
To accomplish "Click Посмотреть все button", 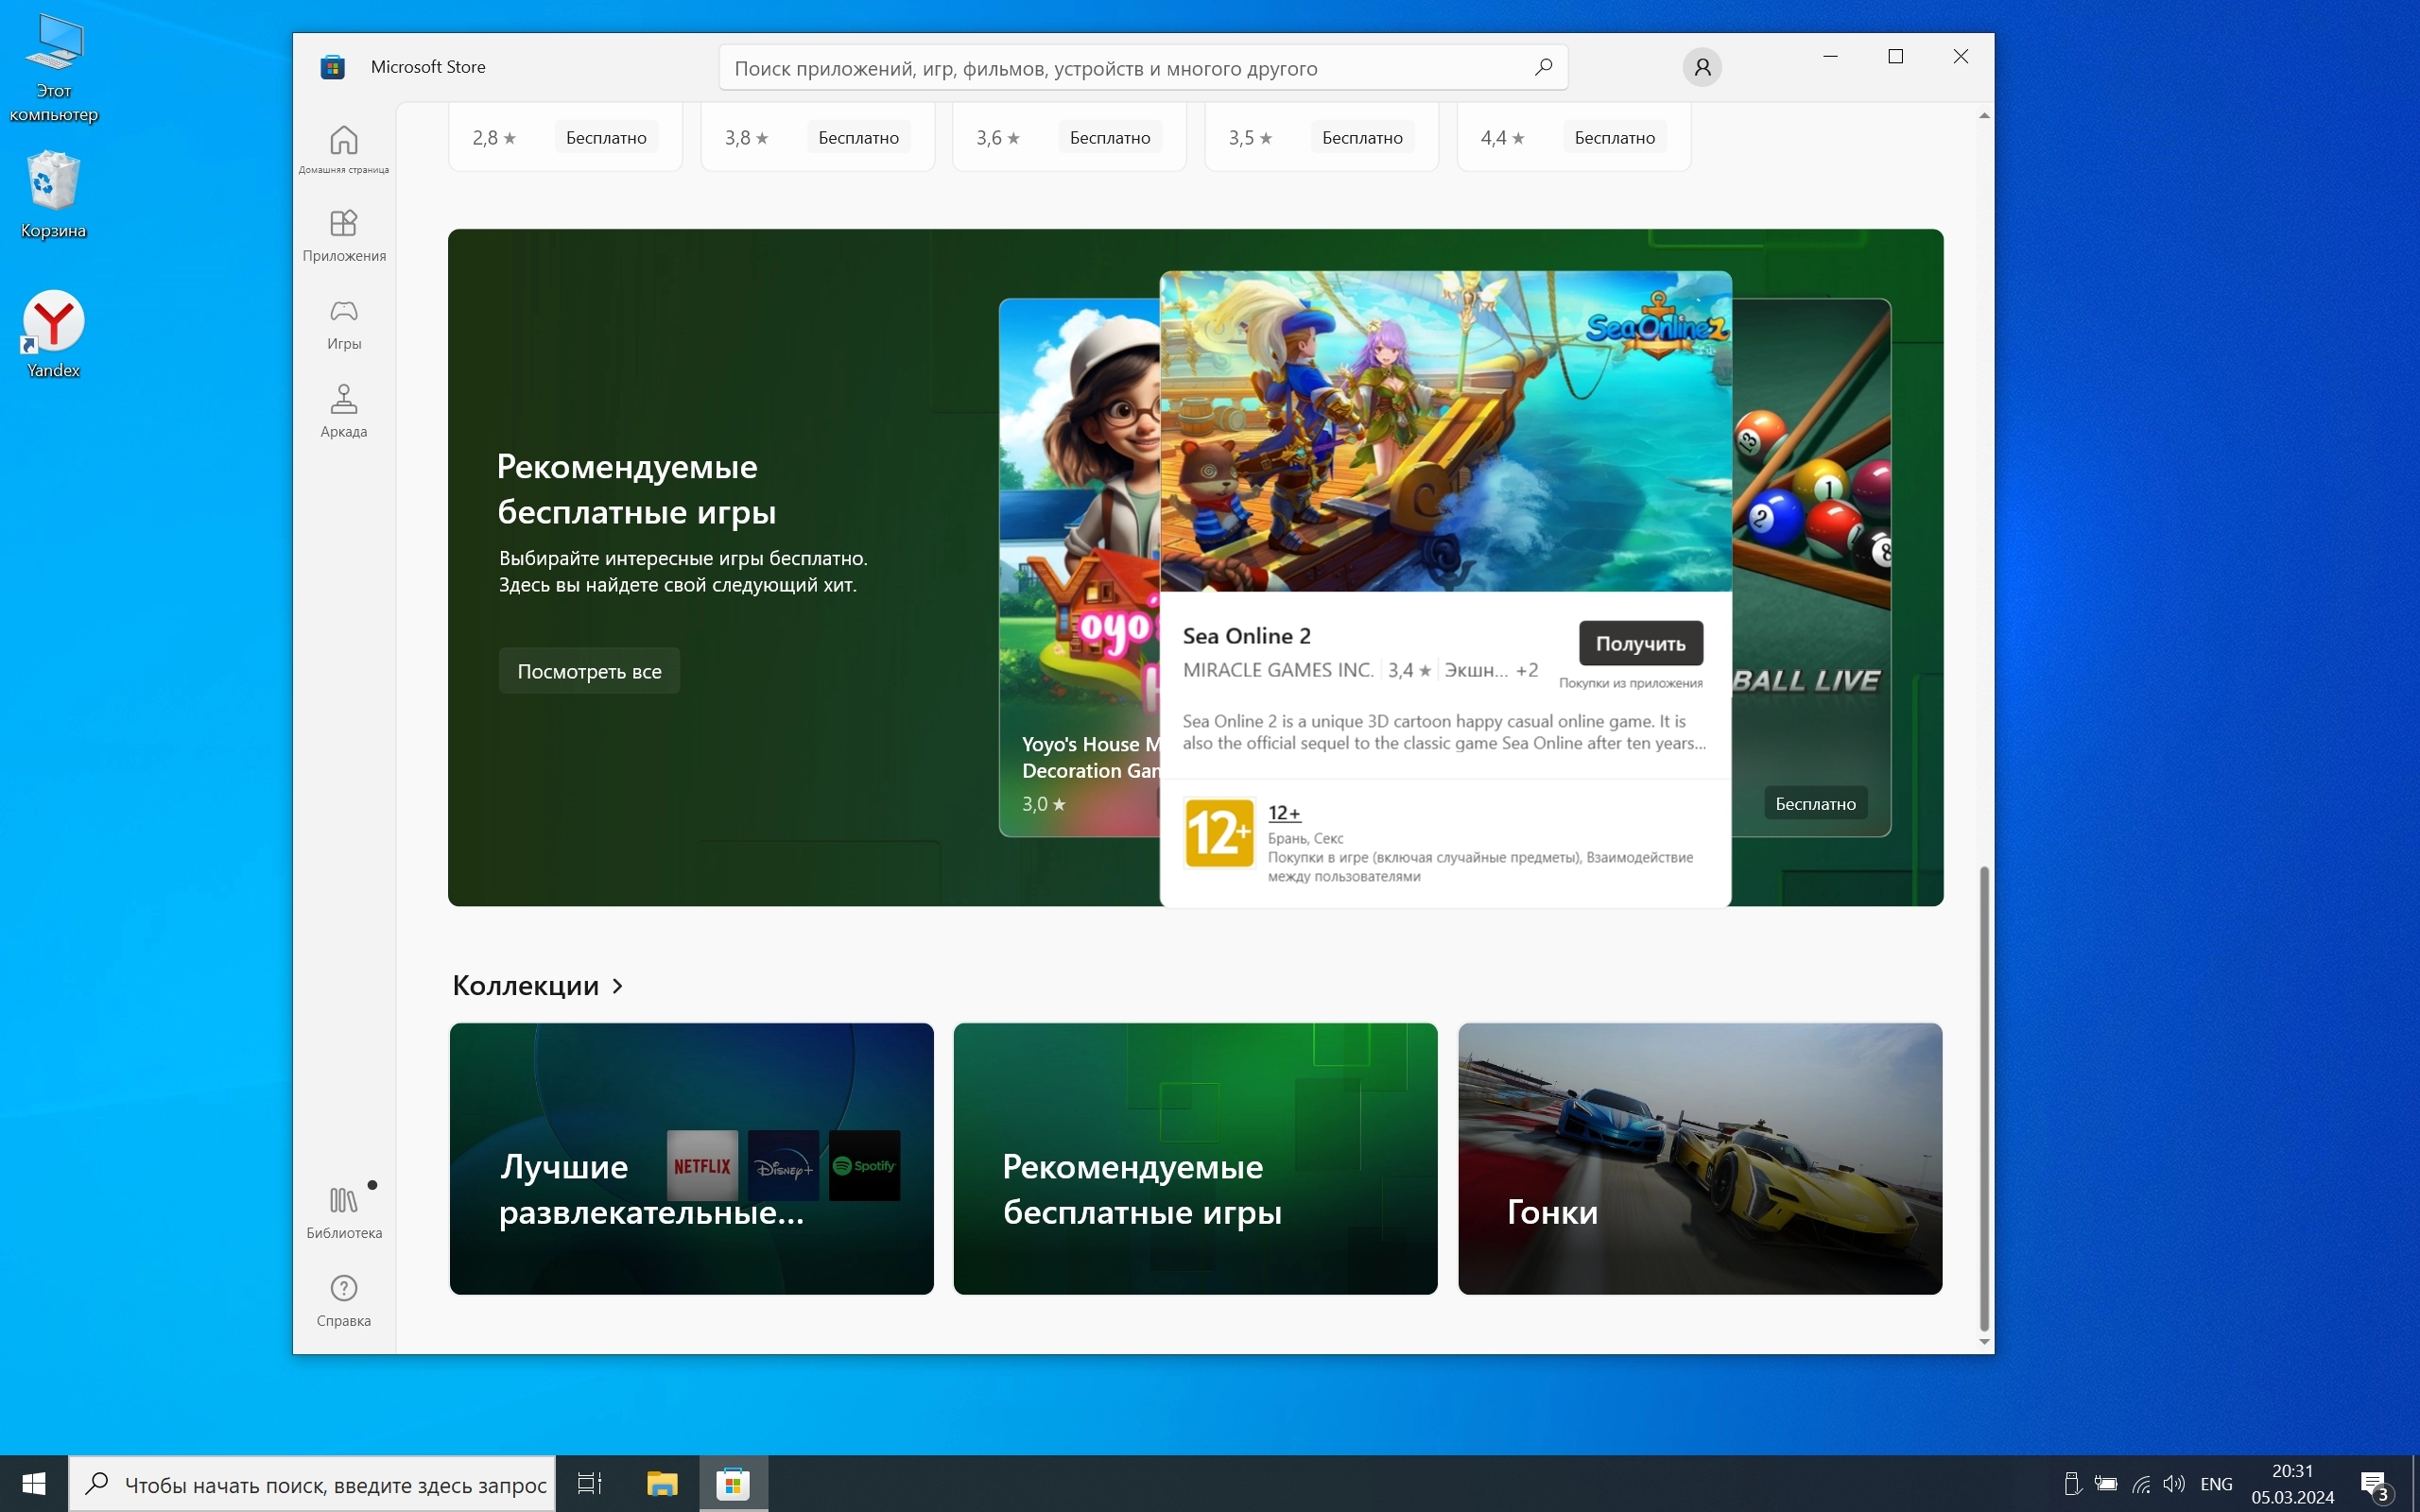I will tap(588, 671).
